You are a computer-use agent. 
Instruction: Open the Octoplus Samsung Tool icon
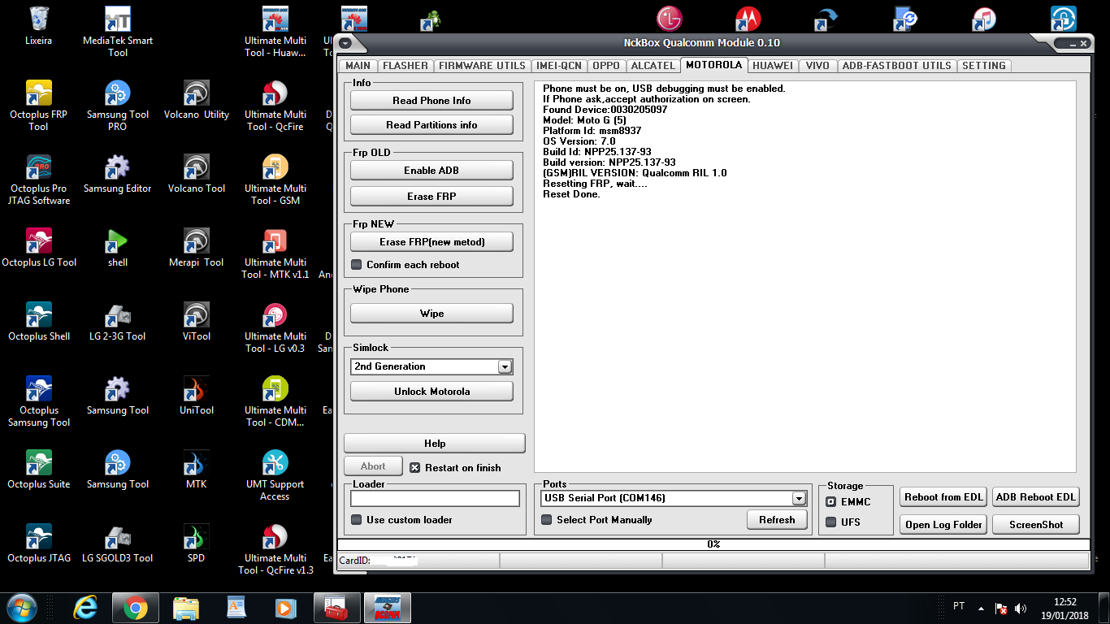(x=38, y=401)
